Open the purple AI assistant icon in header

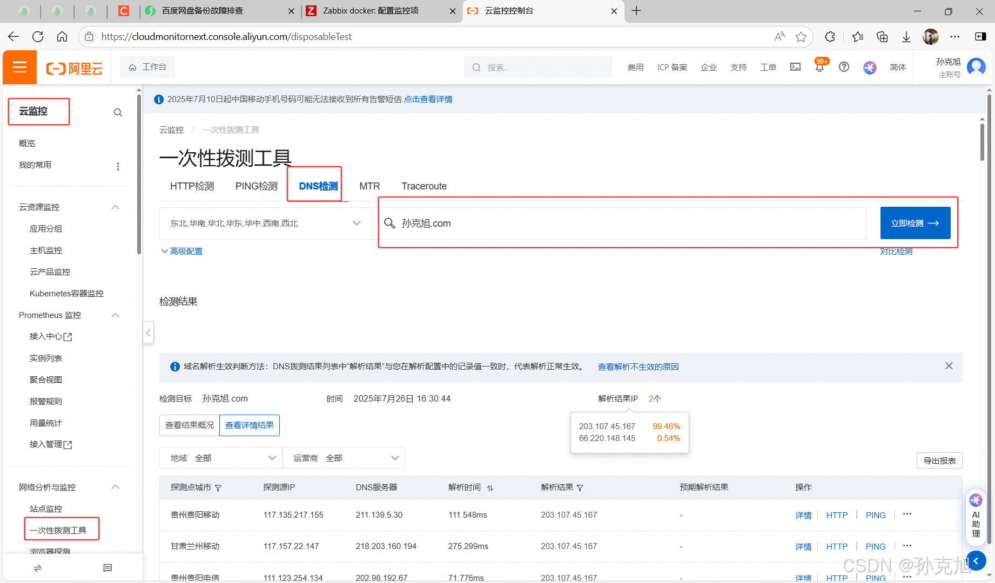coord(870,67)
